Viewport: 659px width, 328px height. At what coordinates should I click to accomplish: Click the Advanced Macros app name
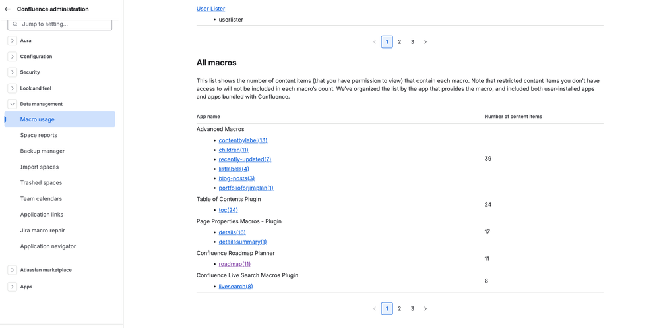220,129
